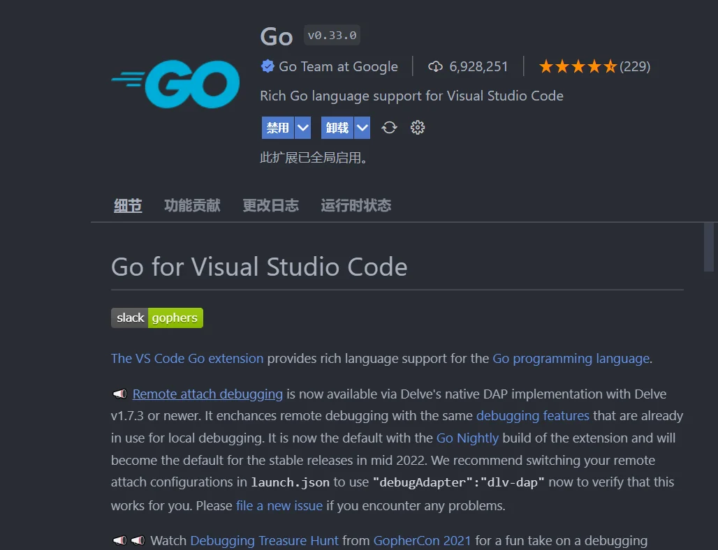Switch to the 细节 tab
The width and height of the screenshot is (718, 550).
pyautogui.click(x=128, y=205)
